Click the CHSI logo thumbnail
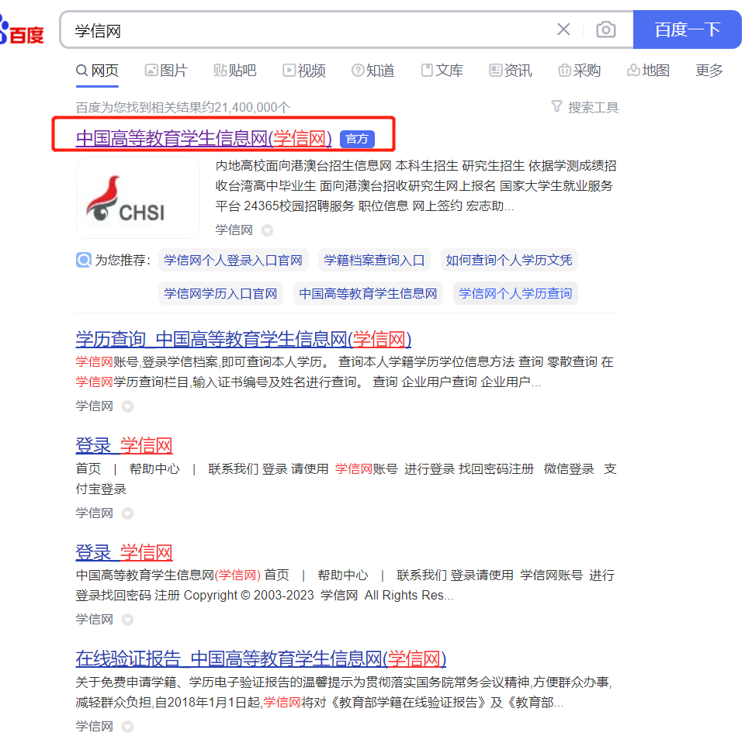Screen dimensions: 745x743 coord(138,198)
